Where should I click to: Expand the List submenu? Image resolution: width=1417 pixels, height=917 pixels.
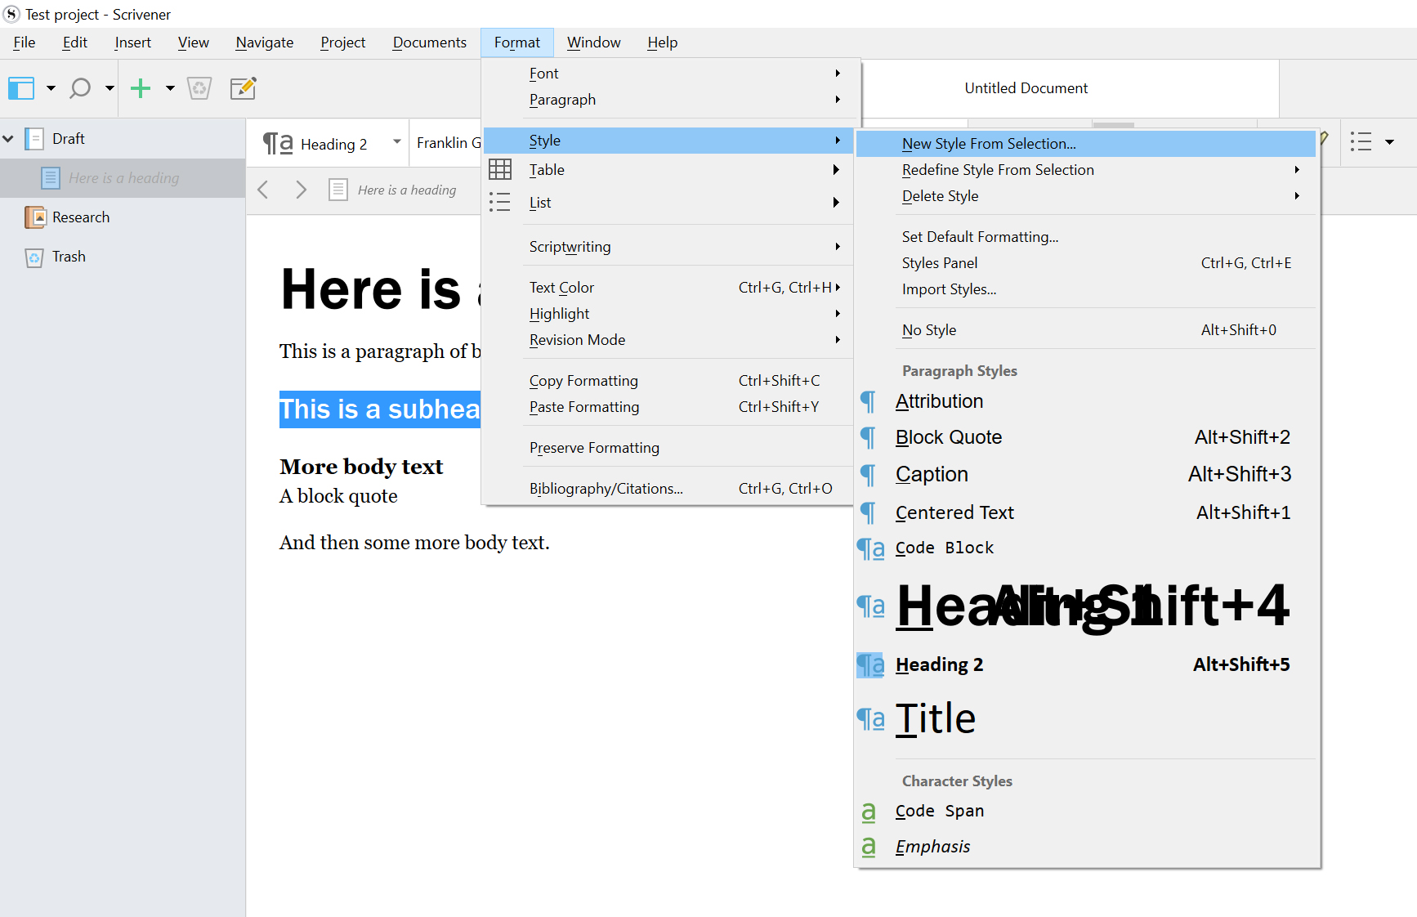pos(668,203)
